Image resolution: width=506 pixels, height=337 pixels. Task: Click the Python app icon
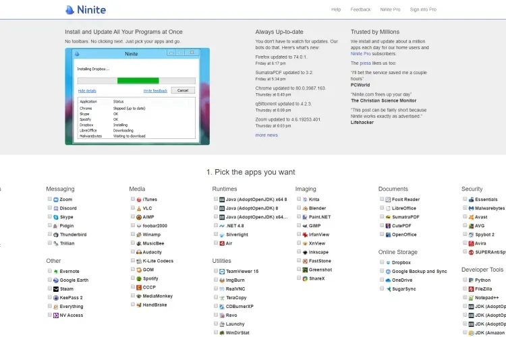(471, 280)
